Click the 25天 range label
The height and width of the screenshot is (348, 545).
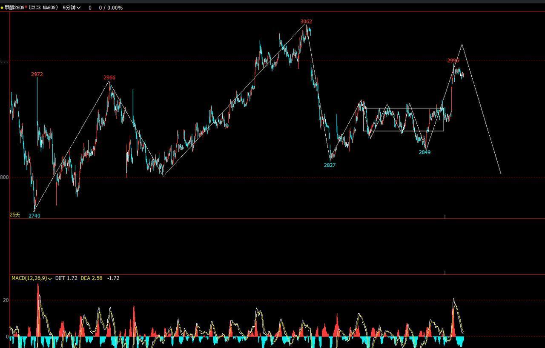(x=15, y=215)
